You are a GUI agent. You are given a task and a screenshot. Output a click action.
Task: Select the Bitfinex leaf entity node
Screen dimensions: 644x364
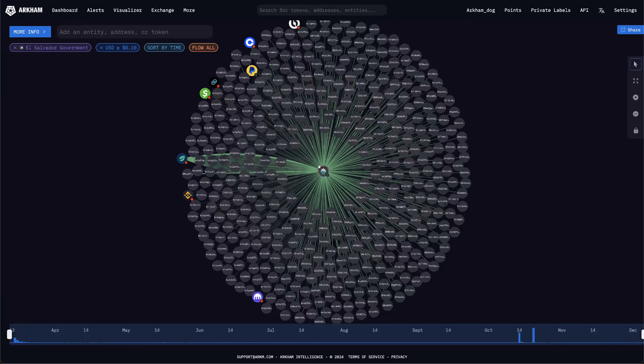pos(182,158)
